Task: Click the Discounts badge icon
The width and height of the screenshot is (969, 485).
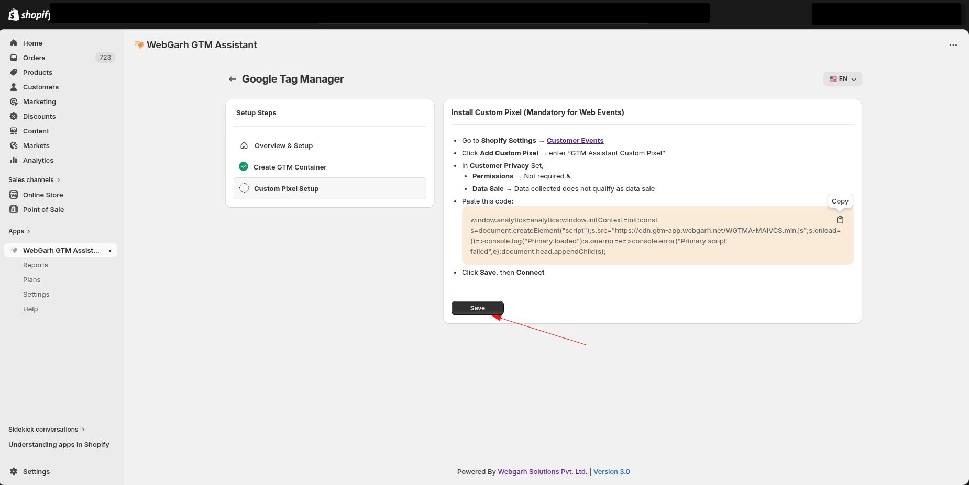Action: 14,116
